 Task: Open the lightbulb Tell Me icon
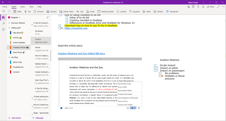coord(198,7)
